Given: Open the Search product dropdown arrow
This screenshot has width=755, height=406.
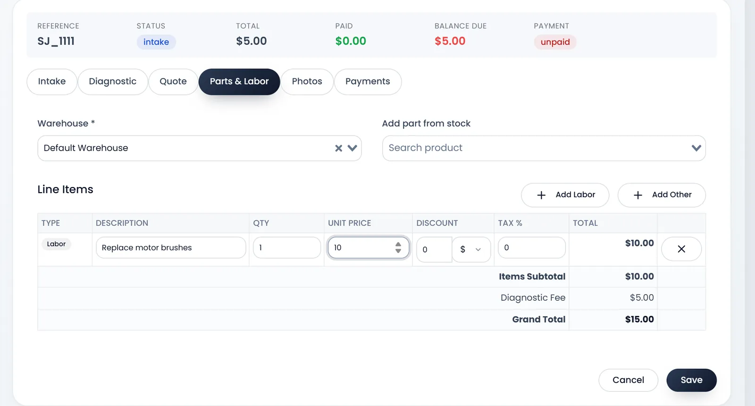Looking at the screenshot, I should point(696,148).
